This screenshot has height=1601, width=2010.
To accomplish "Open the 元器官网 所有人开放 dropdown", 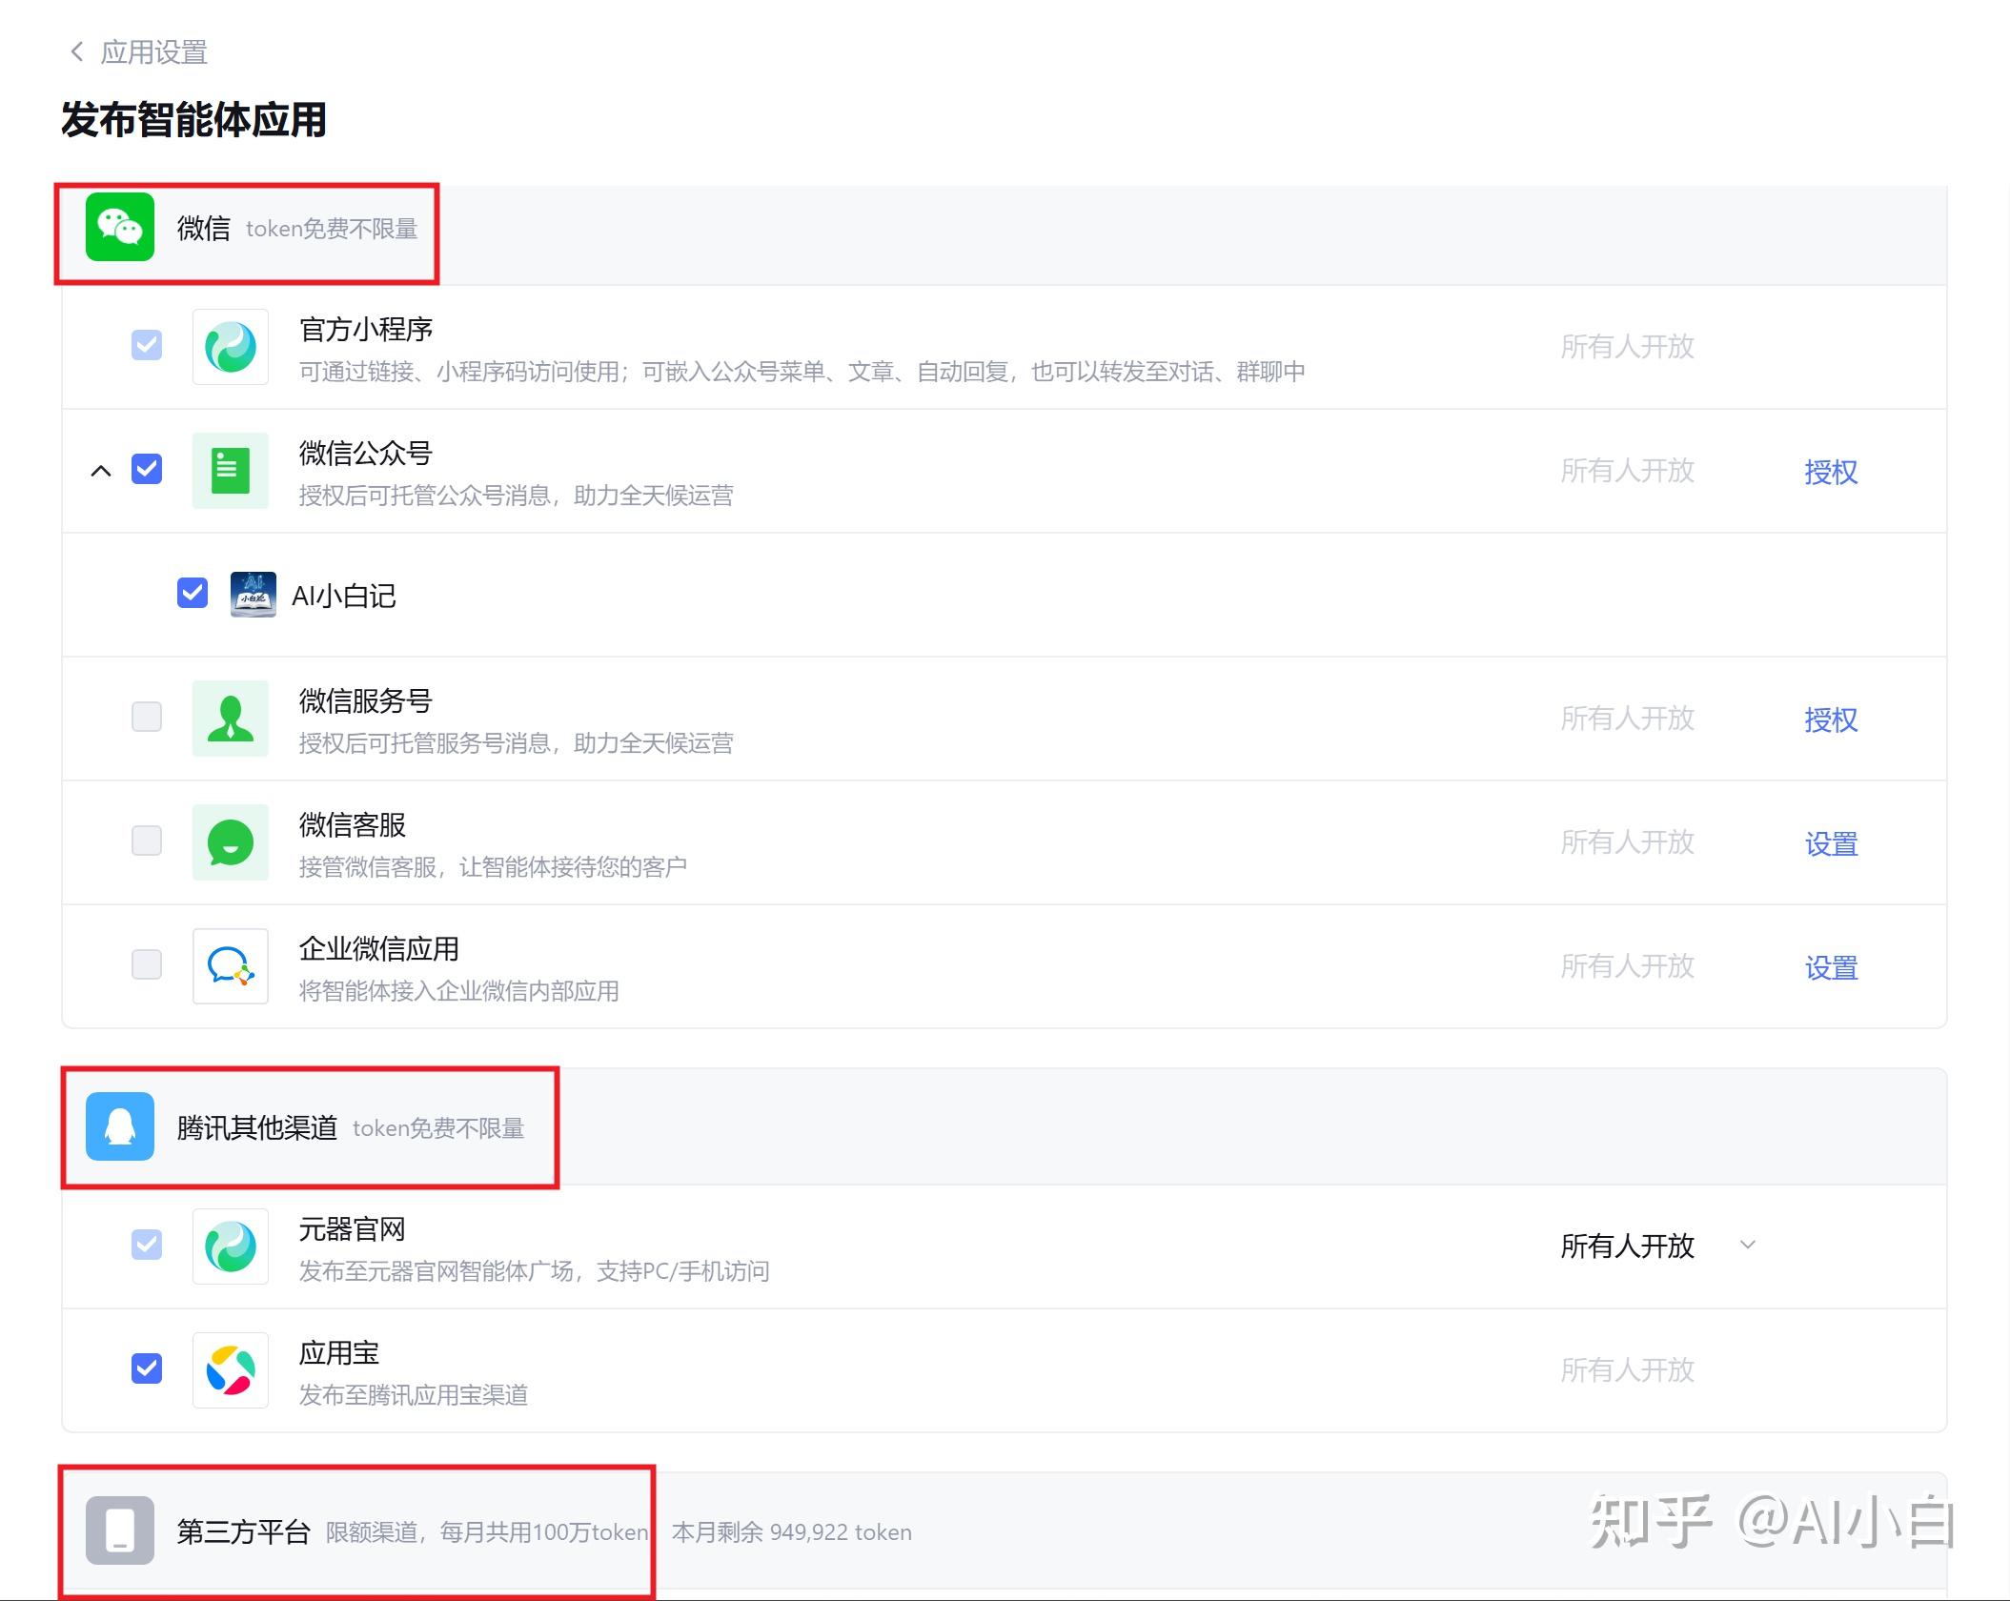I will click(1658, 1246).
